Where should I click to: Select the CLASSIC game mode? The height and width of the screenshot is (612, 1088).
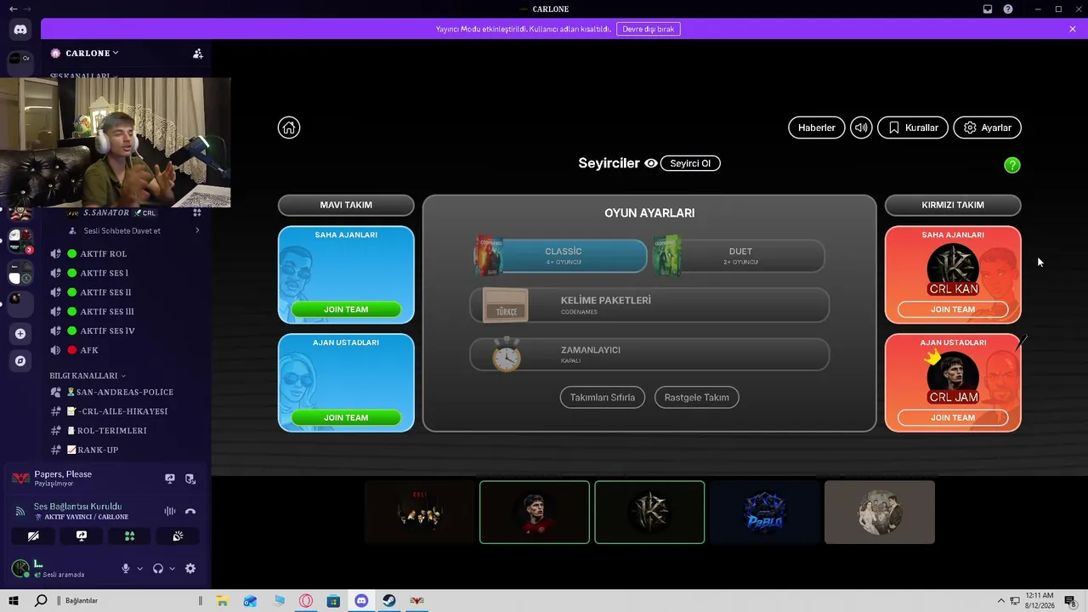point(561,255)
